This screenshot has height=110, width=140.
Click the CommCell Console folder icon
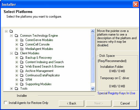[x=22, y=44]
